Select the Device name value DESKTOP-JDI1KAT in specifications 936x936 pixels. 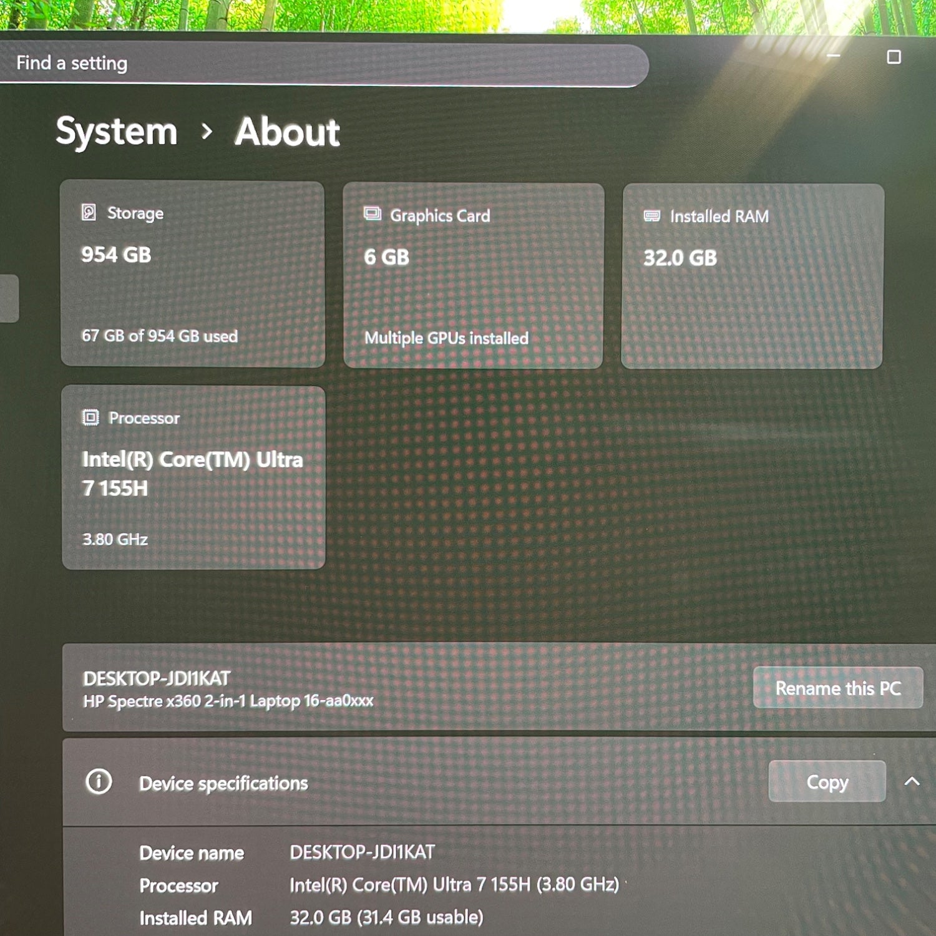[x=362, y=852]
